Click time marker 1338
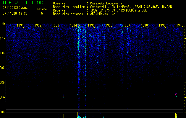Viewport: 186px width, 118px height. [144, 25]
